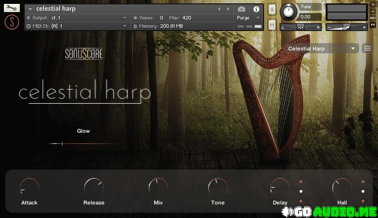Click the Hall knob
The width and height of the screenshot is (378, 218).
(x=342, y=187)
